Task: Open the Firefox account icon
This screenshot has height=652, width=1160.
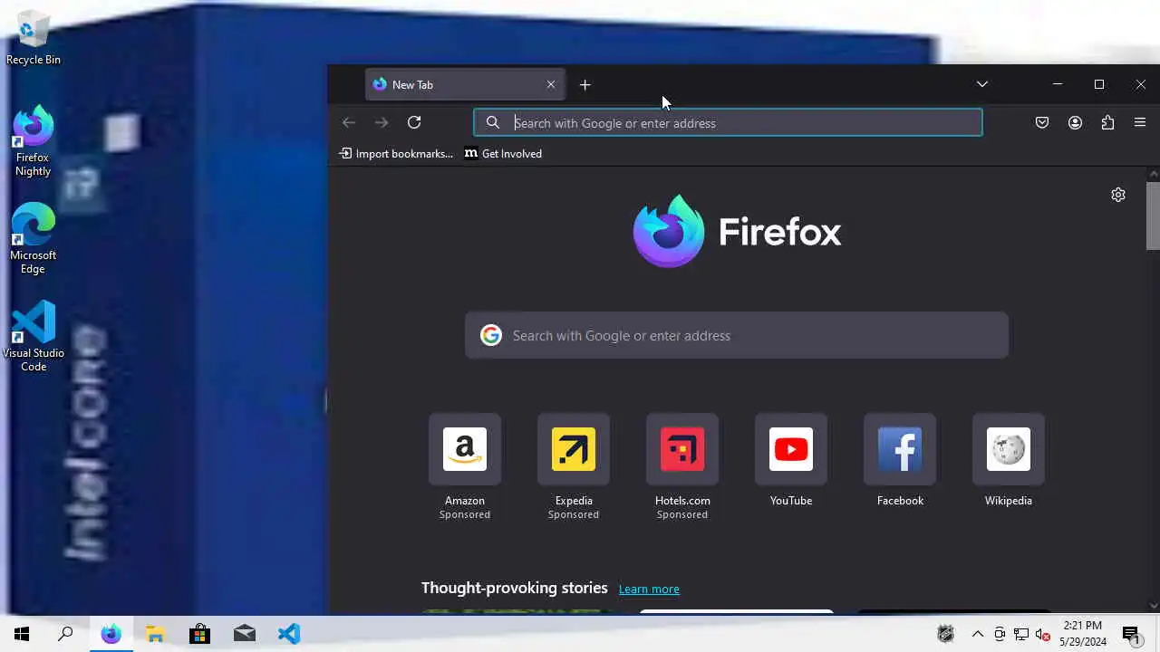Action: 1075,122
